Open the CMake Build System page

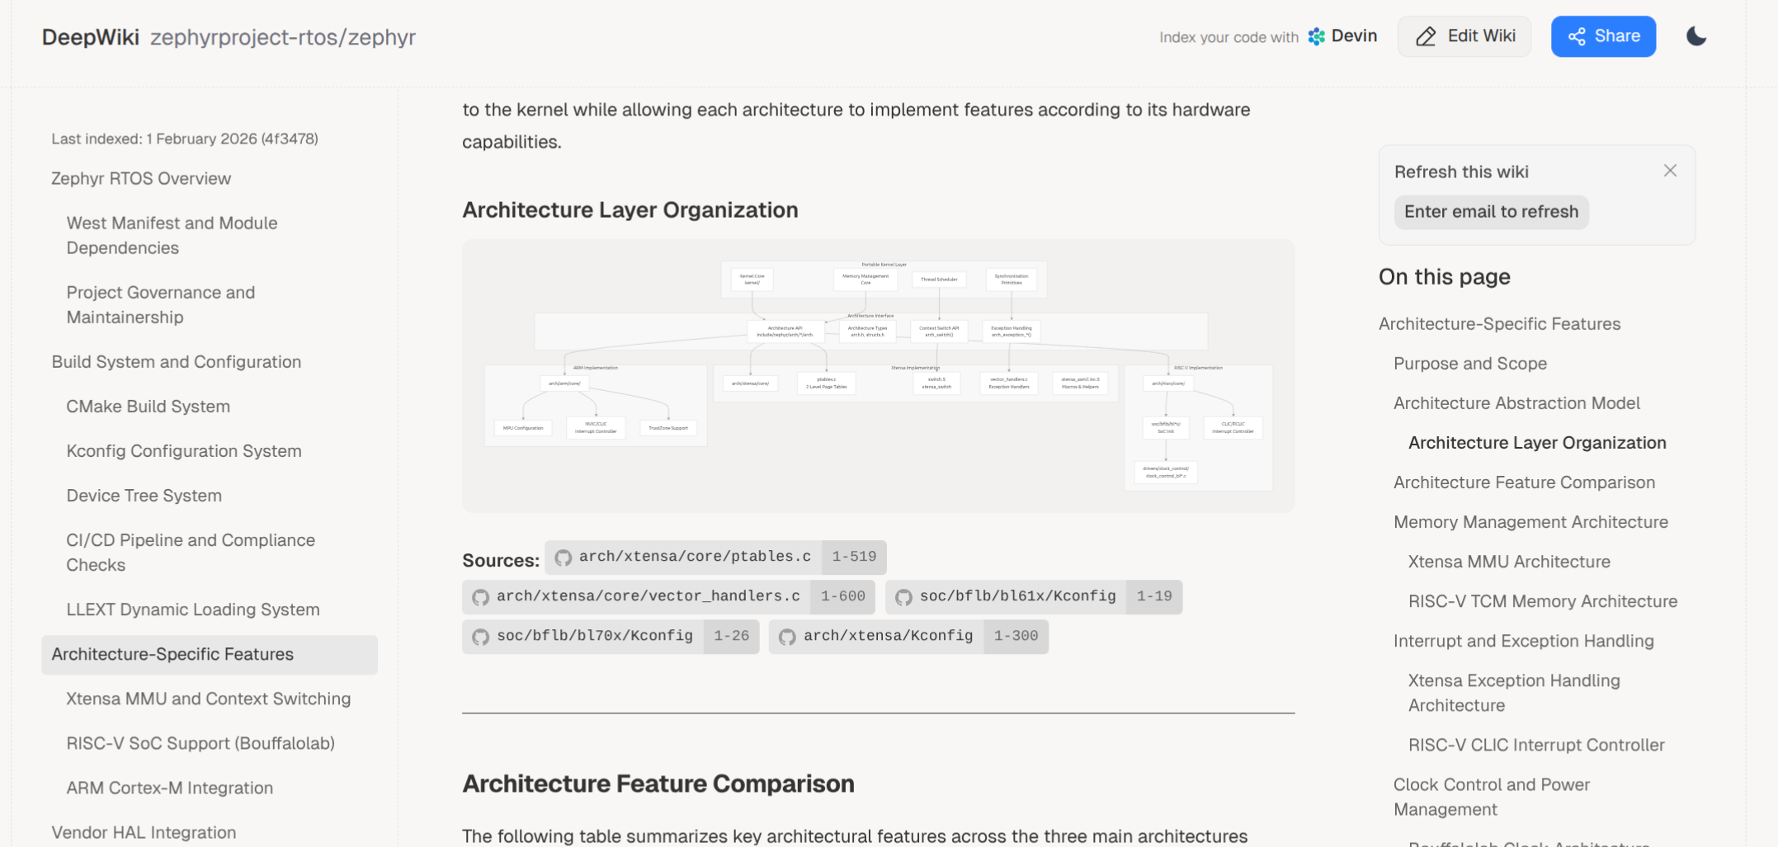pyautogui.click(x=148, y=407)
